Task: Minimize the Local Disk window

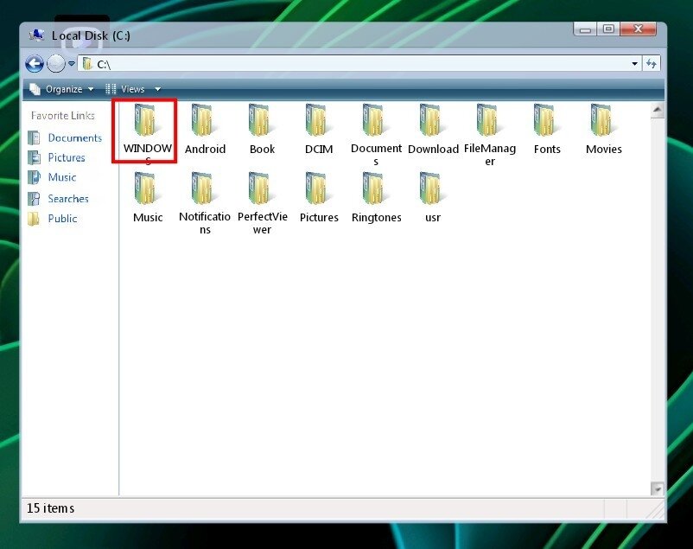Action: [586, 29]
